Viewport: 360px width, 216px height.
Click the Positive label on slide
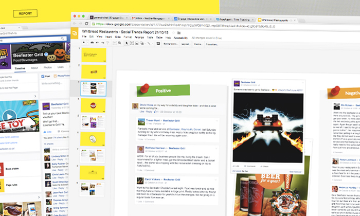(x=163, y=91)
